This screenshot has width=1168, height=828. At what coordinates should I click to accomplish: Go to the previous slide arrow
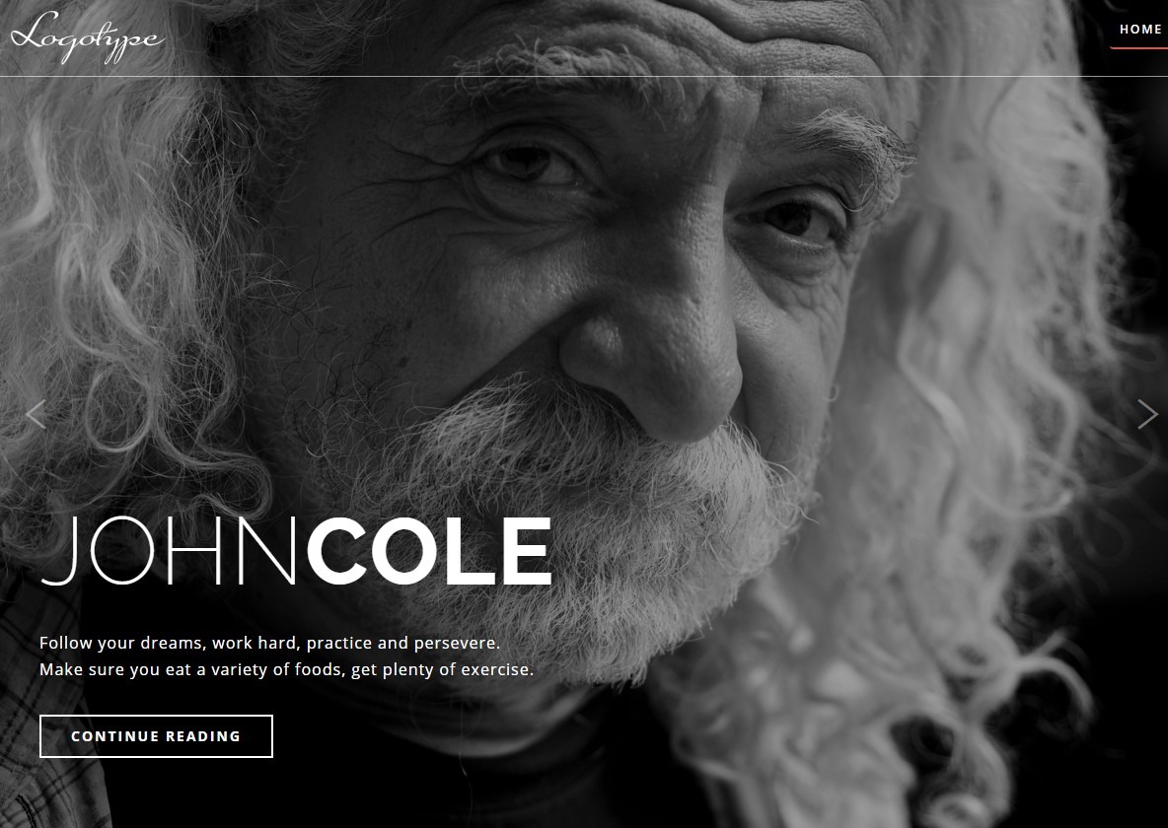pos(36,415)
